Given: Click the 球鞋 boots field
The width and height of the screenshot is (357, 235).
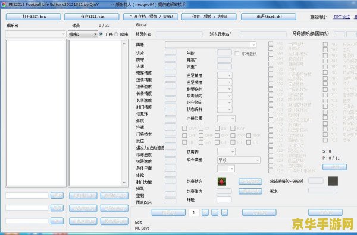Looking at the screenshot, I should [224, 199].
